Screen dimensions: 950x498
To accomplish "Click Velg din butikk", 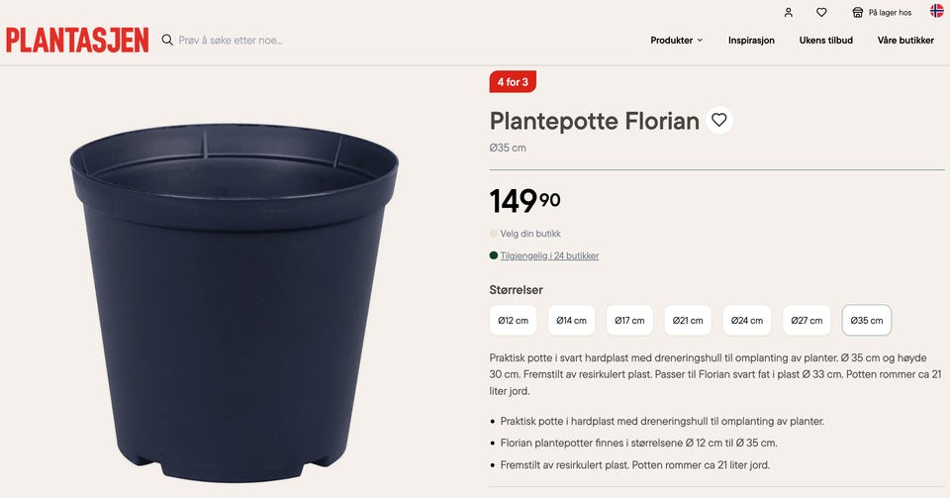I will (530, 234).
